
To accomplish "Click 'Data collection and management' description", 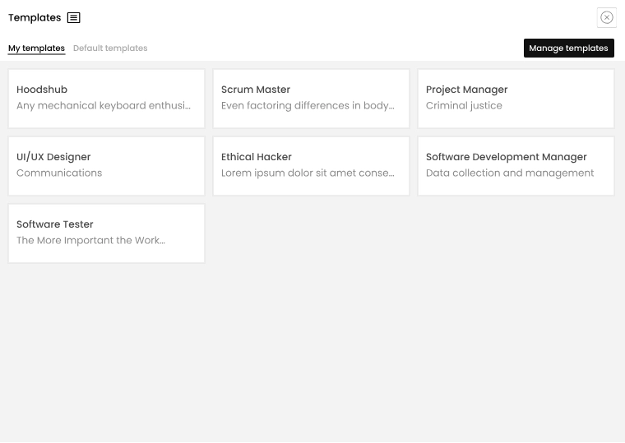I will pyautogui.click(x=509, y=173).
